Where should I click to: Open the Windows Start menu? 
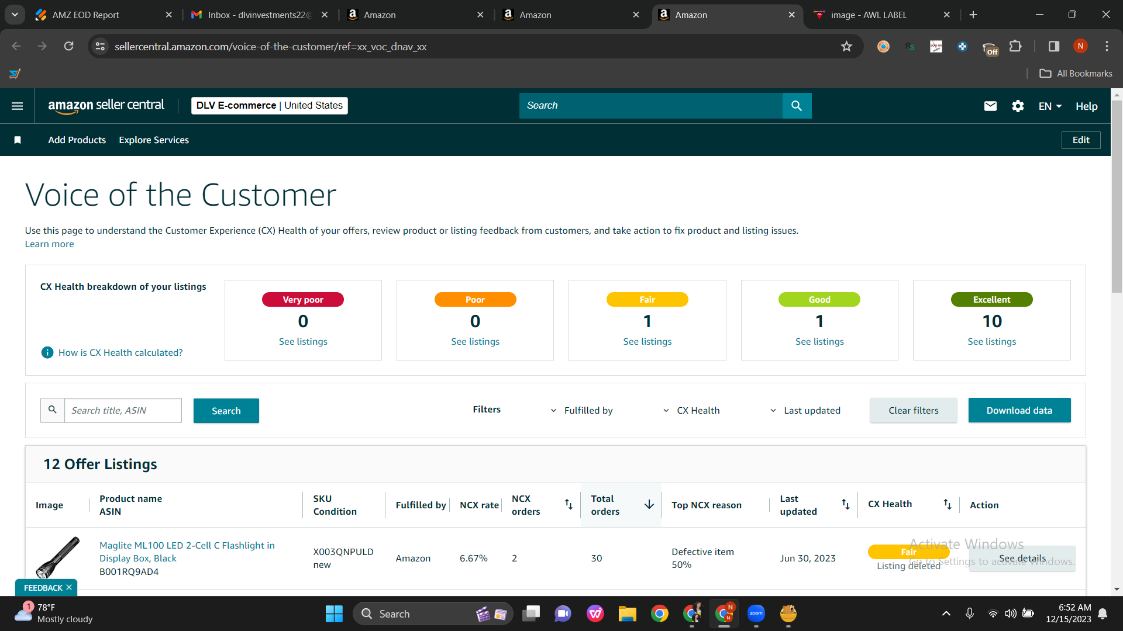coord(334,613)
